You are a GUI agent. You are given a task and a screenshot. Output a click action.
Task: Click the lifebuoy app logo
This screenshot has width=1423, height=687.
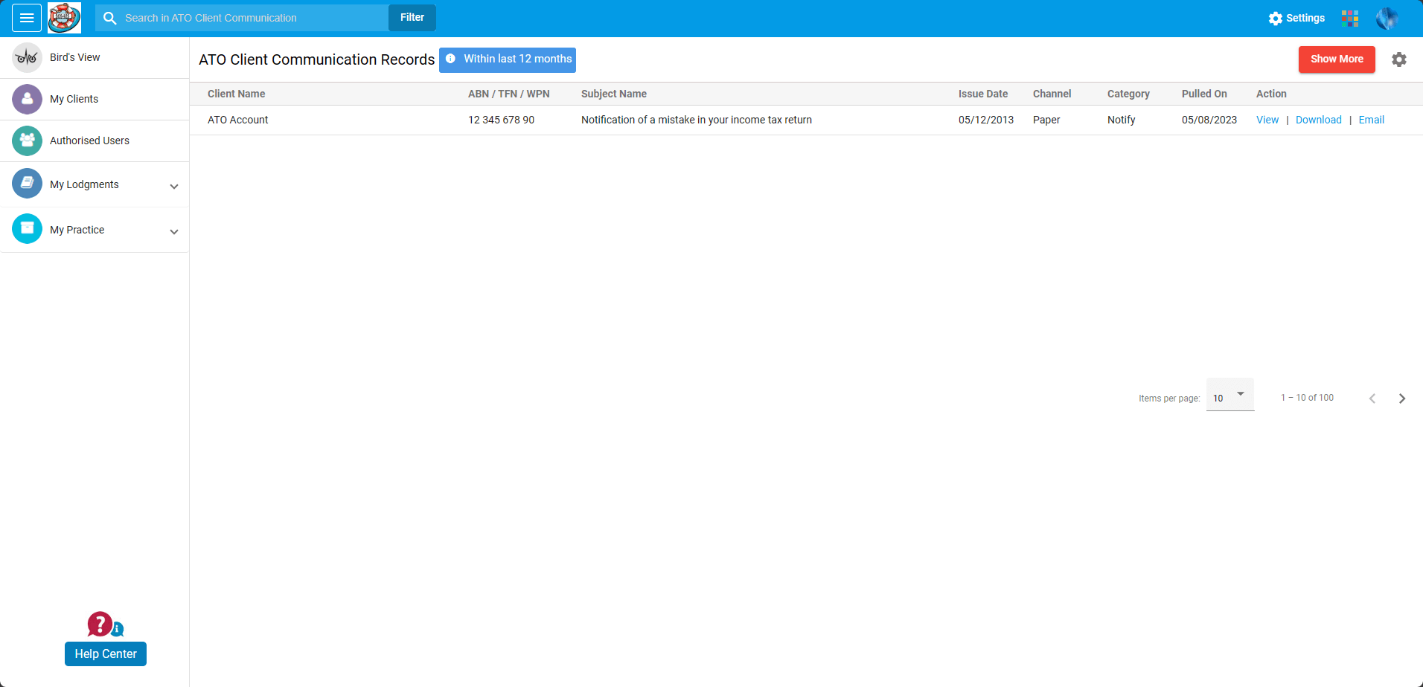[x=65, y=18]
